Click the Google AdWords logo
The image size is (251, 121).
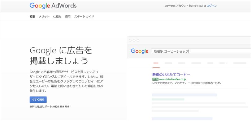click(53, 6)
